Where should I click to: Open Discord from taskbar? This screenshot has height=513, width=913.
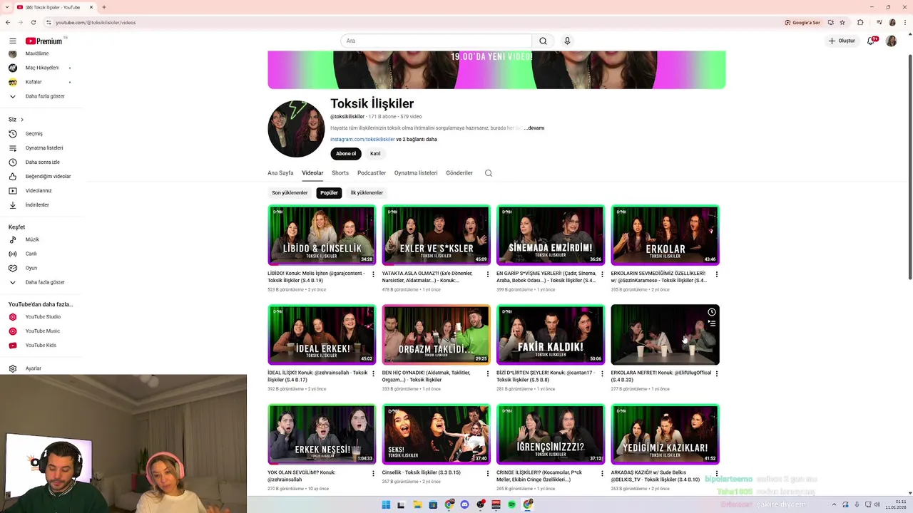tap(464, 504)
